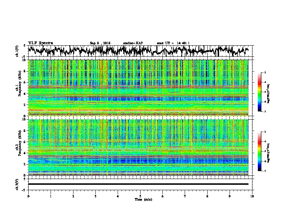Click the 9 tick on the time axis
Viewport: 284px width, 220px height.
tap(229, 196)
